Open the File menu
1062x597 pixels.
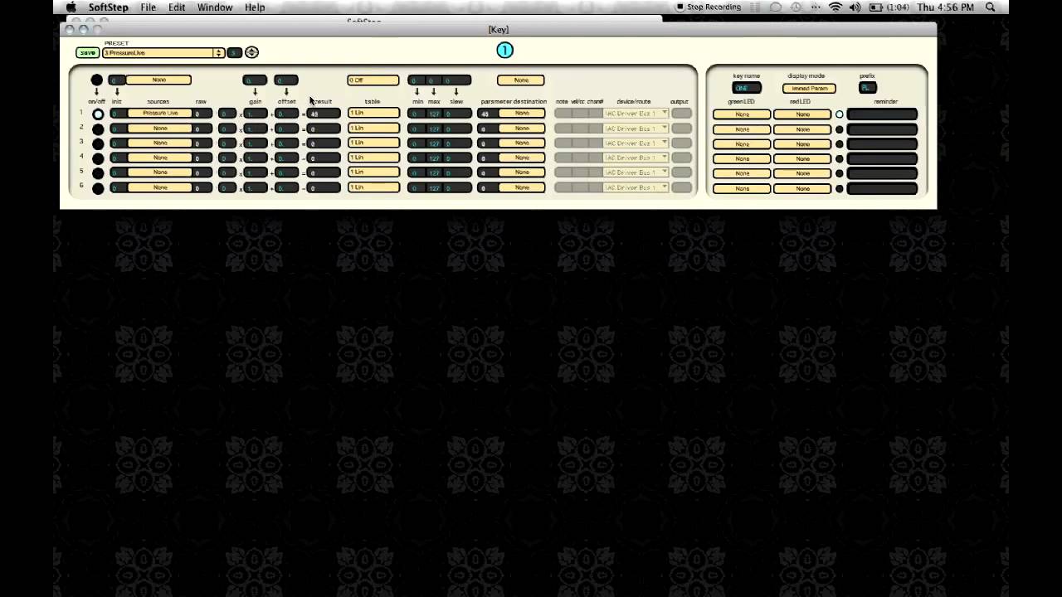point(148,7)
